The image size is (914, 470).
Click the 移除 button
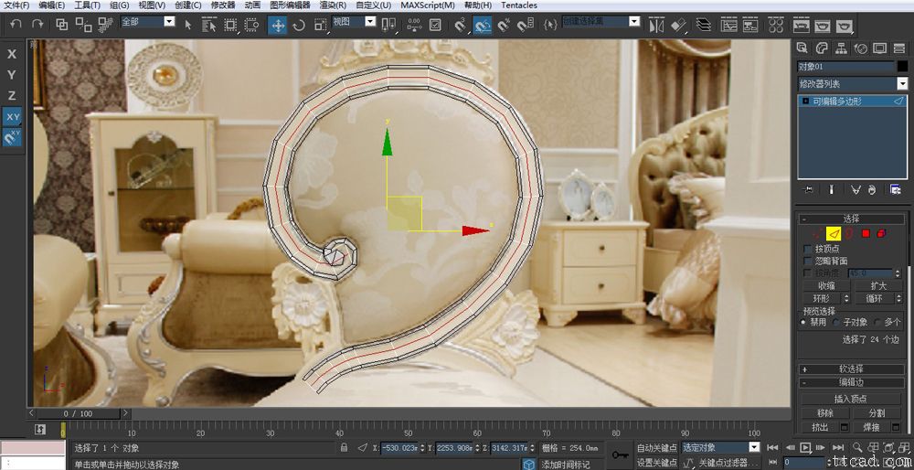(824, 413)
